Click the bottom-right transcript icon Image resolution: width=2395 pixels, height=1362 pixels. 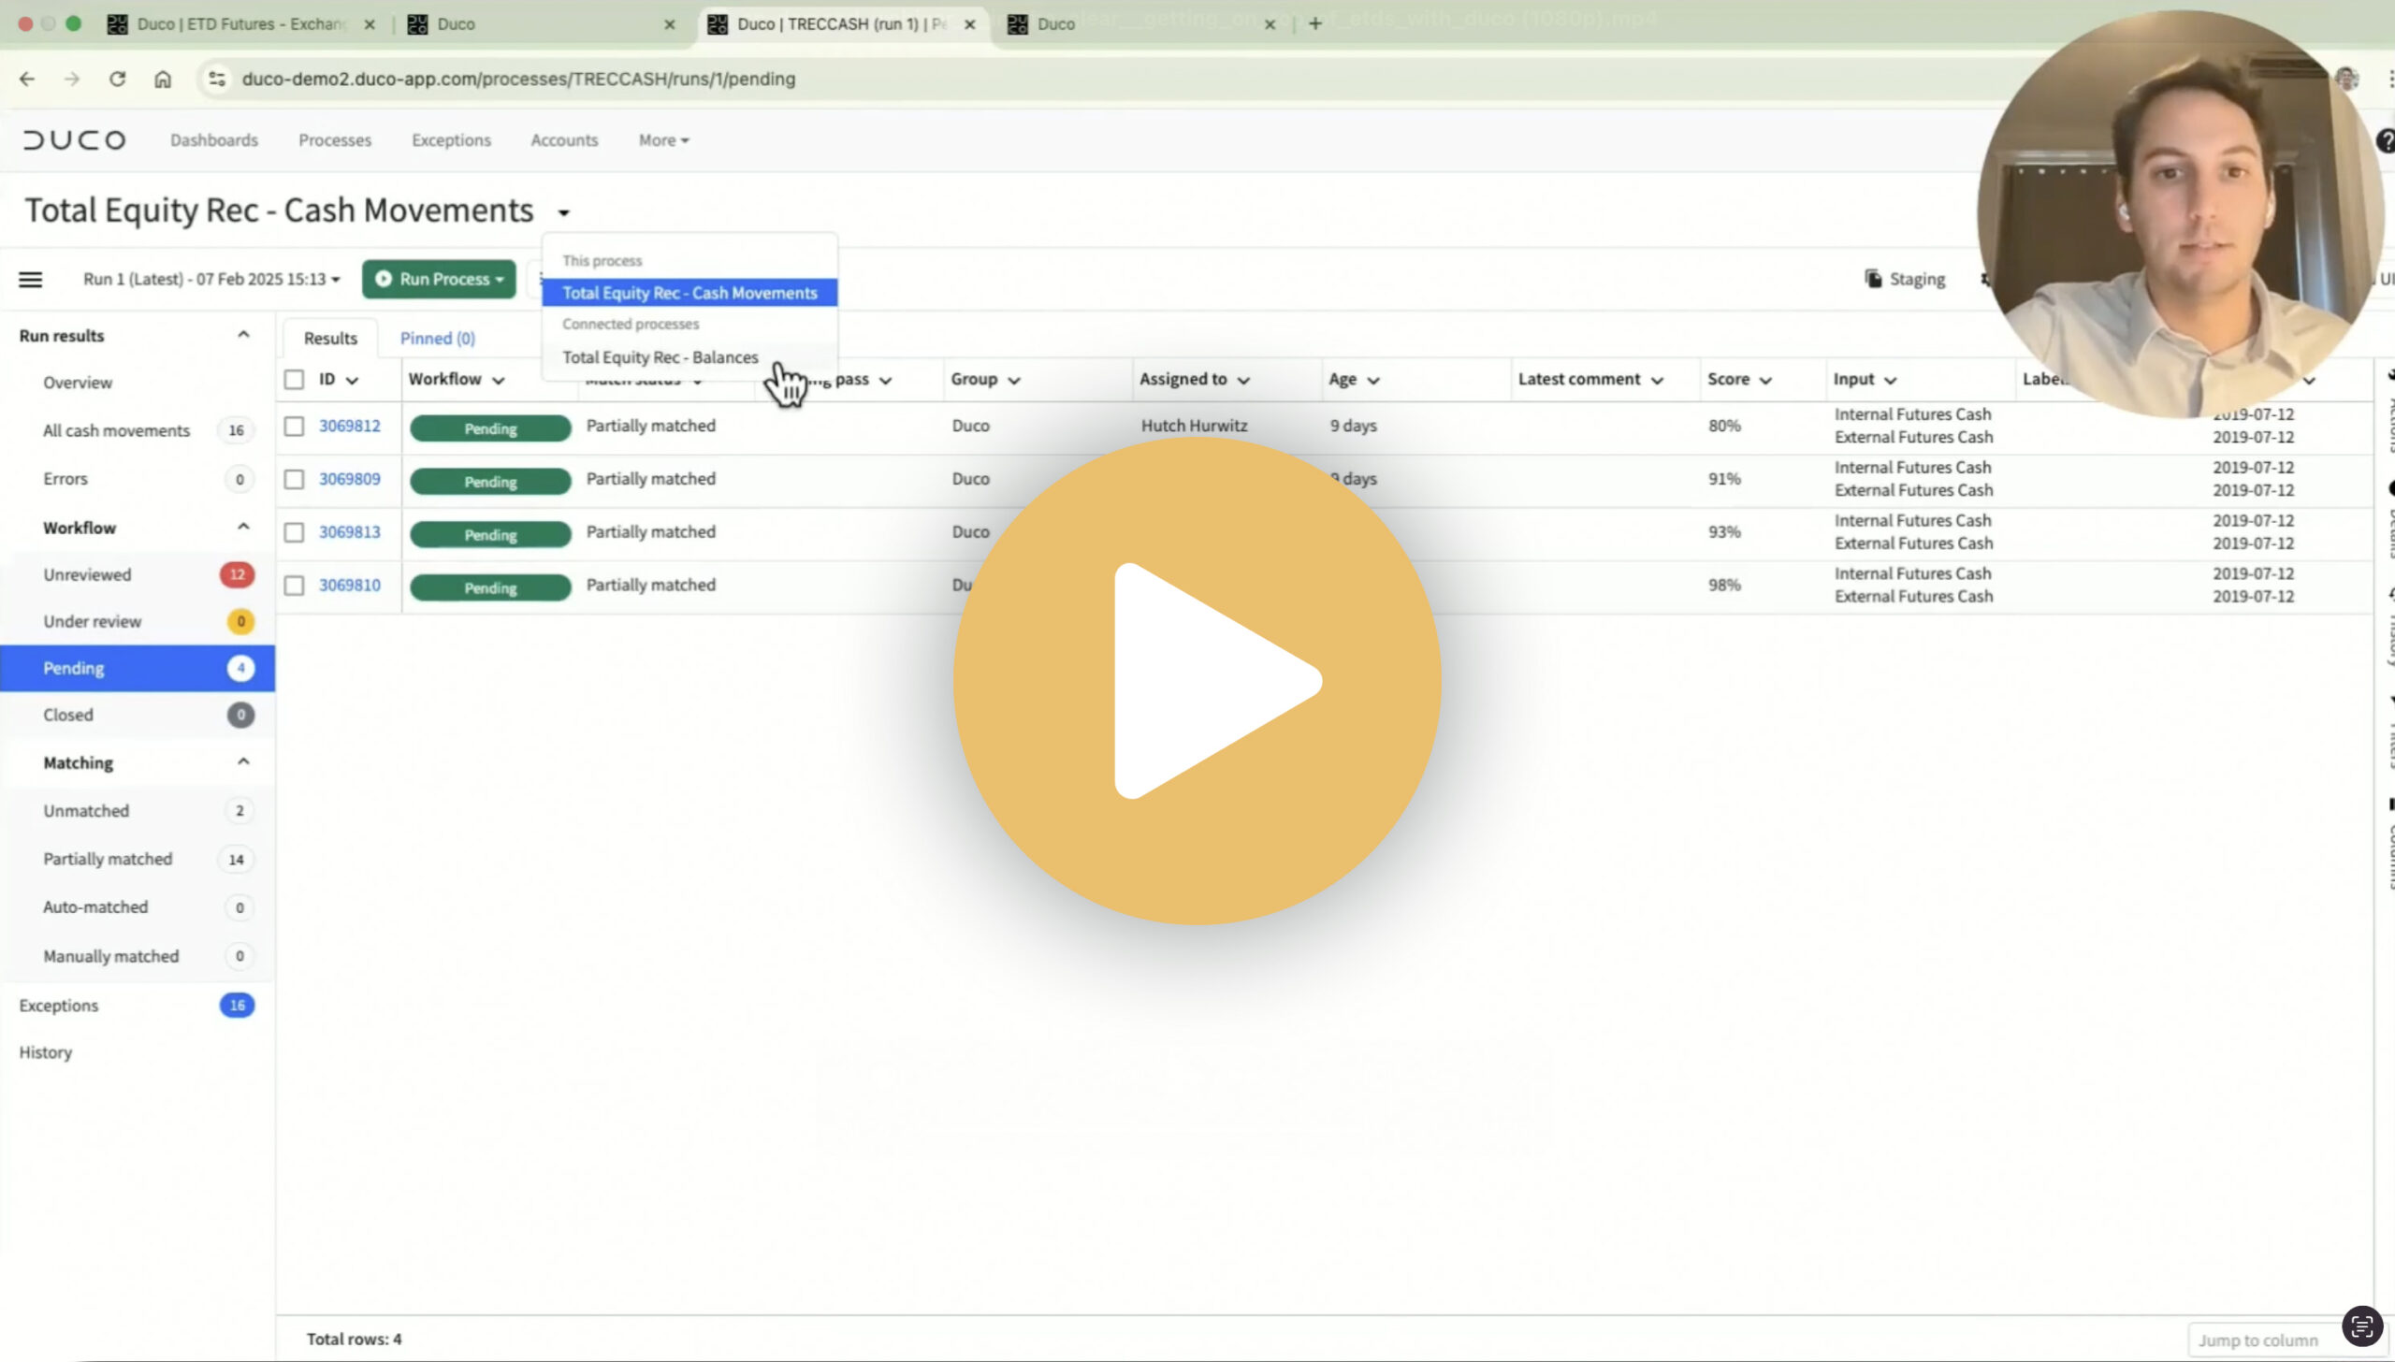coord(2361,1326)
